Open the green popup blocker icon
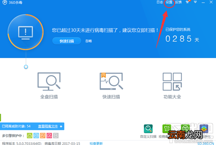The width and height of the screenshot is (216, 145). (185, 129)
